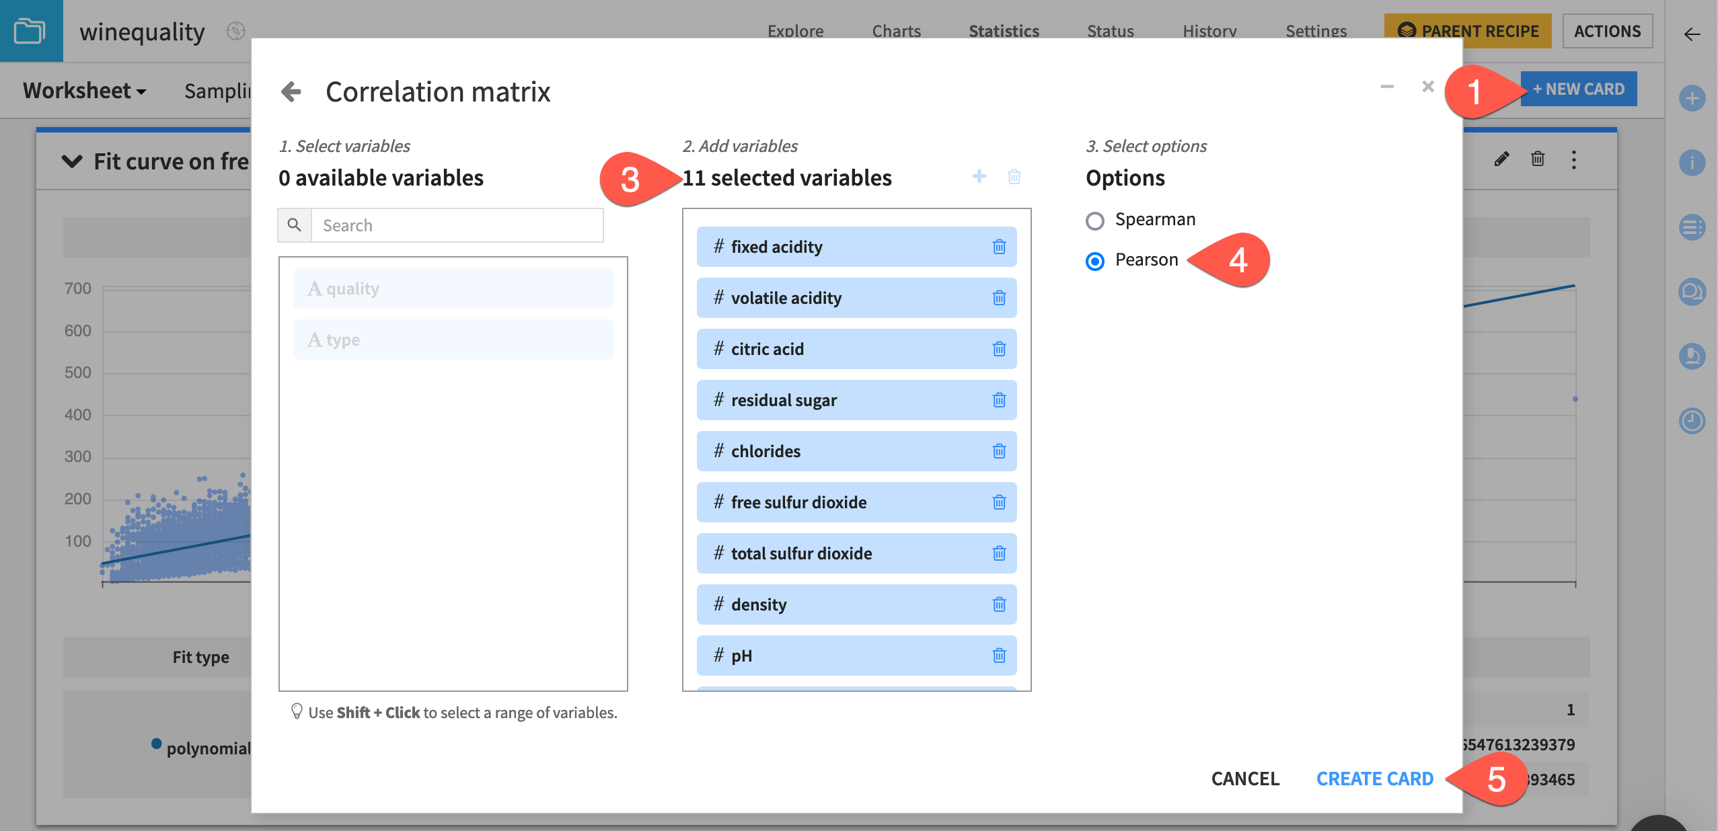
Task: Remove citric acid with its trash icon
Action: coord(999,349)
